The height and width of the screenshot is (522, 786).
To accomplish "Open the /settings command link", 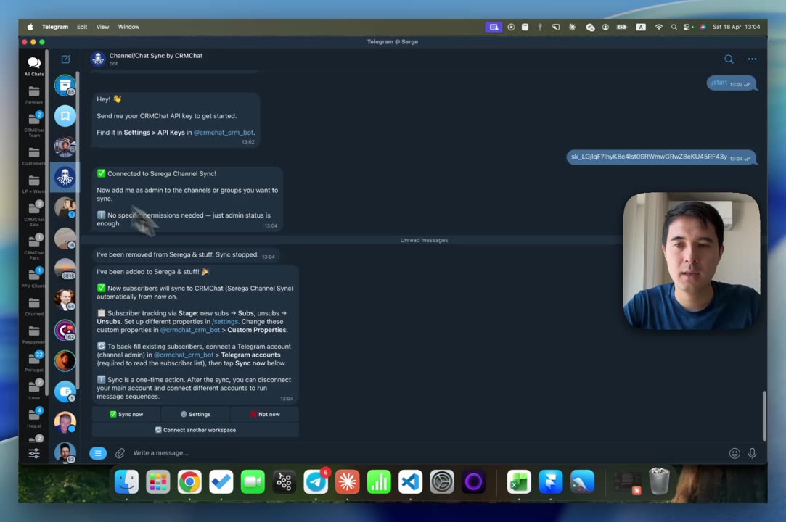I will coord(225,322).
